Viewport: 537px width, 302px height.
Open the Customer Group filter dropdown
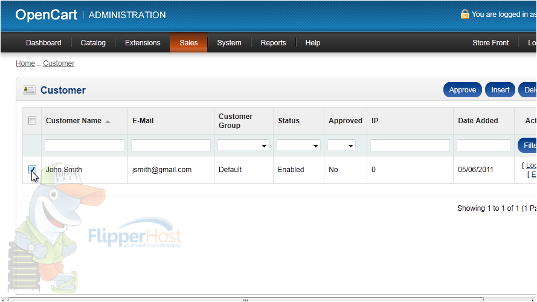243,146
